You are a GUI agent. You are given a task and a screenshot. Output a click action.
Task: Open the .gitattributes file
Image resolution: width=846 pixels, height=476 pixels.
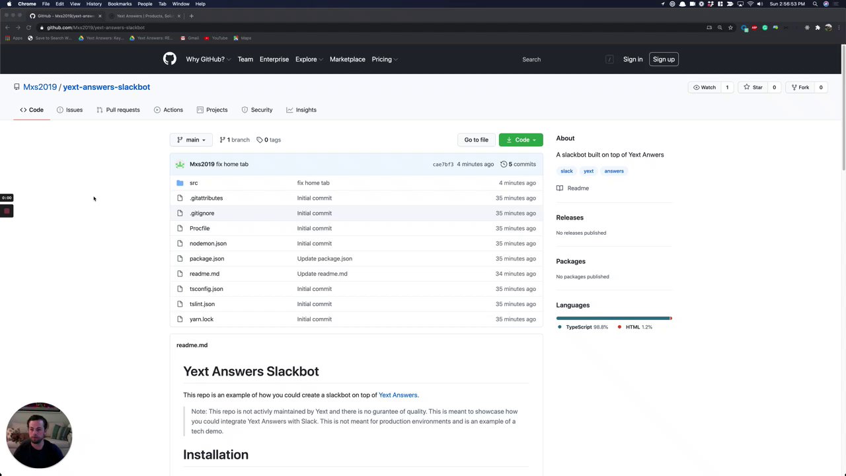pos(206,198)
